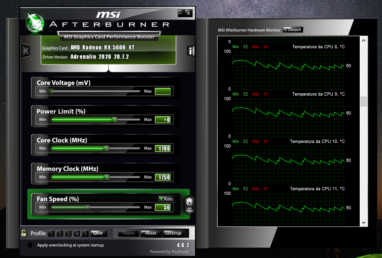The height and width of the screenshot is (258, 382).
Task: Click the Fan Speed 56 value field
Action: [x=163, y=207]
